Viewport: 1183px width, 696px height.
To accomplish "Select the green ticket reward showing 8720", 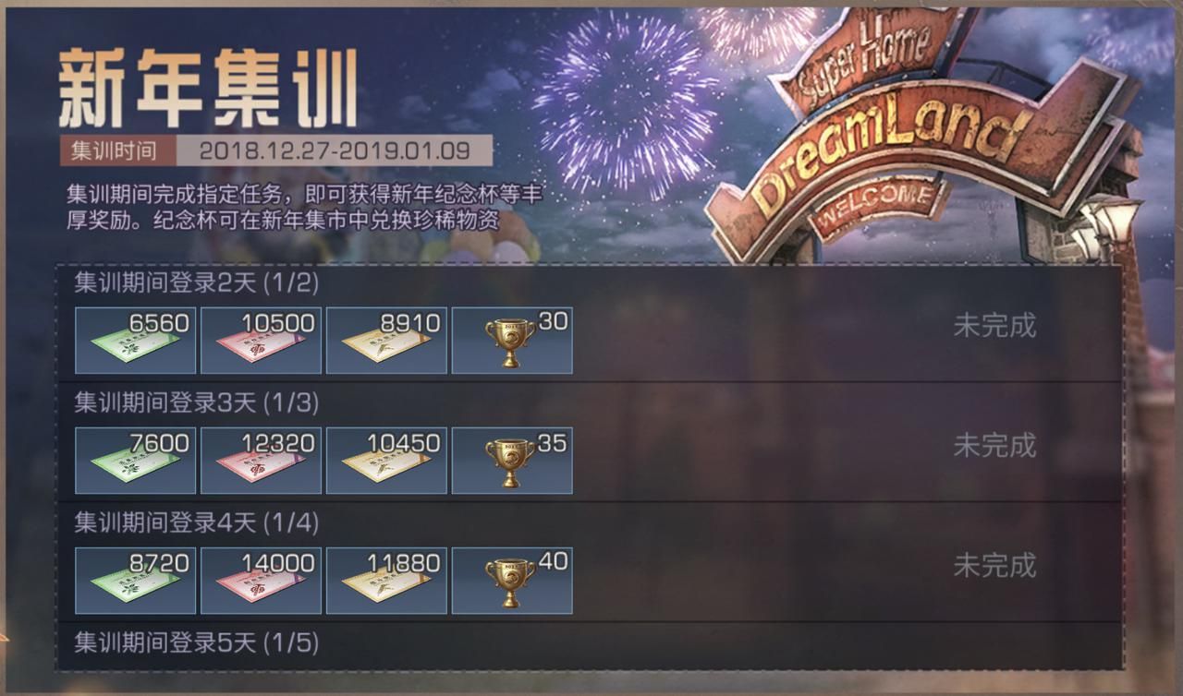I will point(135,581).
